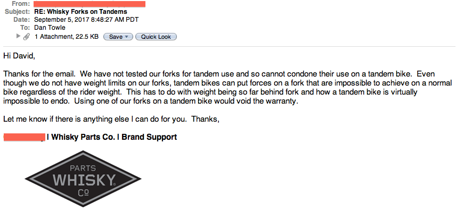Click the redacted sender address field
The image size is (456, 220).
(x=89, y=4)
